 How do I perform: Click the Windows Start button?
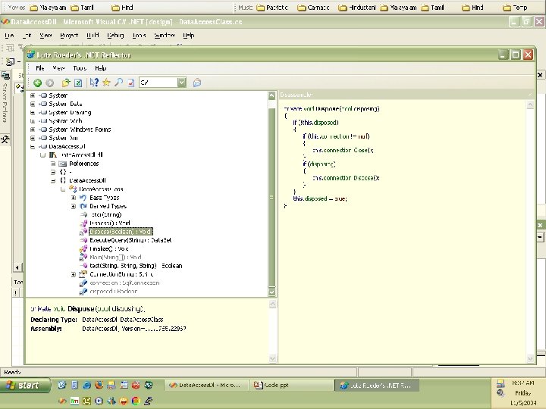click(x=23, y=385)
